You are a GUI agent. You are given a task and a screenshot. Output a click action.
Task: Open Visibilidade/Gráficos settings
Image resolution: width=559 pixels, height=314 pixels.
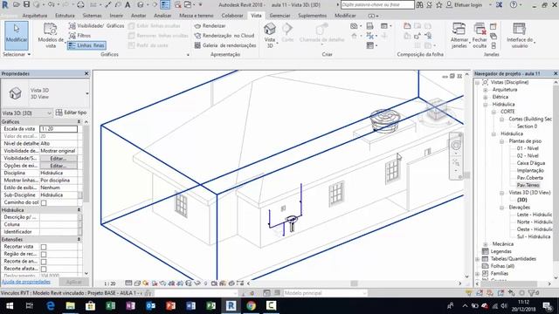tap(96, 26)
